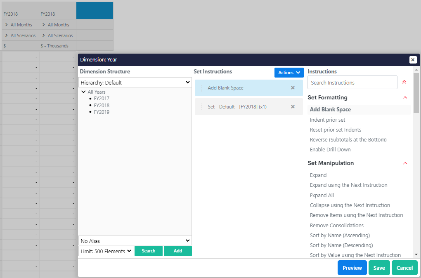Choose the Expand All instruction
This screenshot has height=278, width=421.
coord(322,196)
